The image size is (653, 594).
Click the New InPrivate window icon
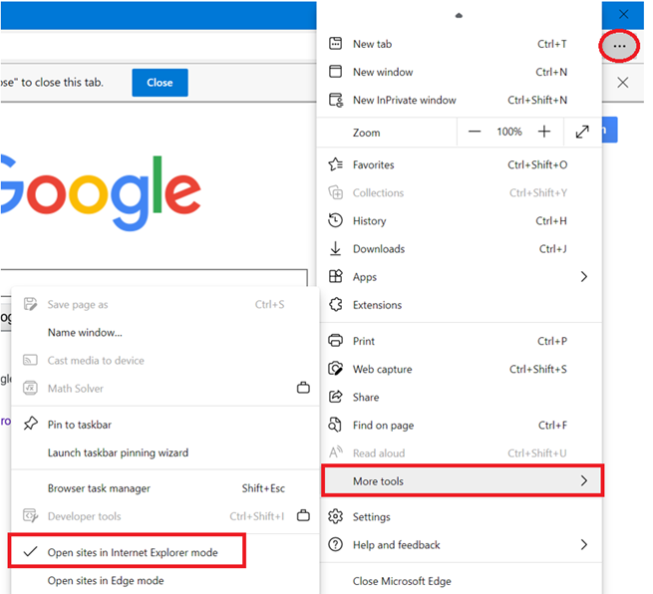pyautogui.click(x=336, y=100)
